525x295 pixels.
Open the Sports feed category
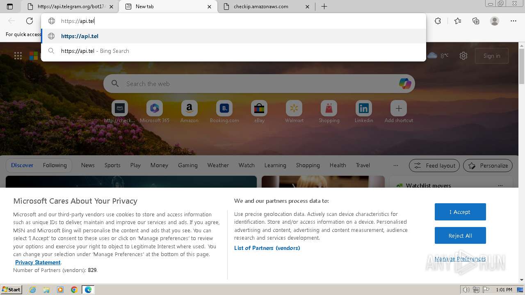tap(112, 165)
